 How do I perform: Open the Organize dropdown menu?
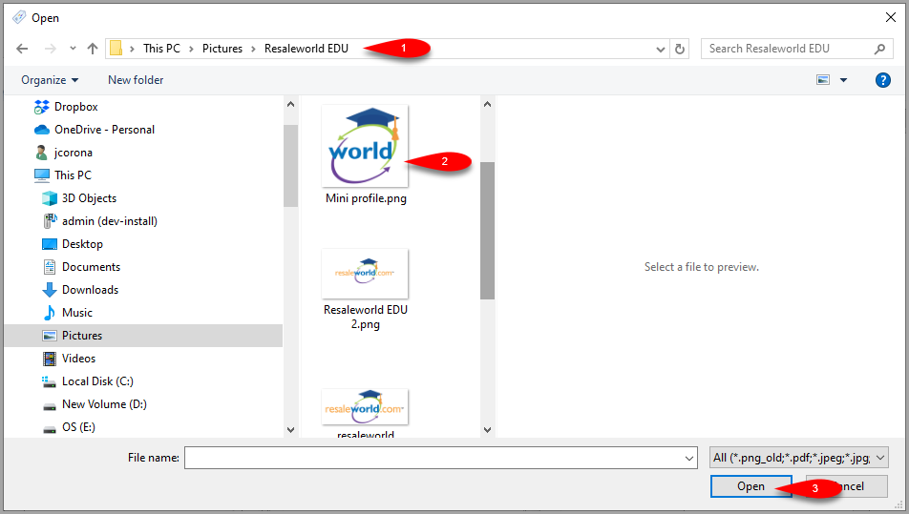[x=50, y=80]
